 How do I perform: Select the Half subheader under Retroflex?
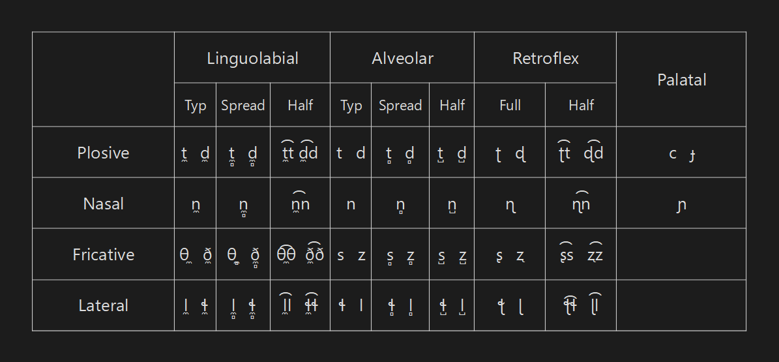pos(581,105)
